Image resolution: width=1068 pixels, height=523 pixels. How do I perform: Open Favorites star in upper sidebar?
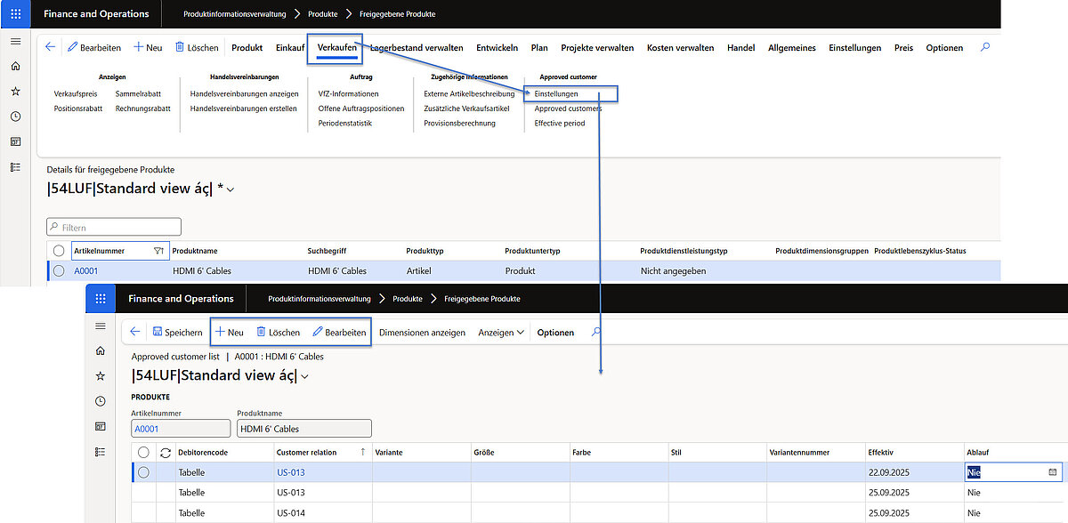15,92
